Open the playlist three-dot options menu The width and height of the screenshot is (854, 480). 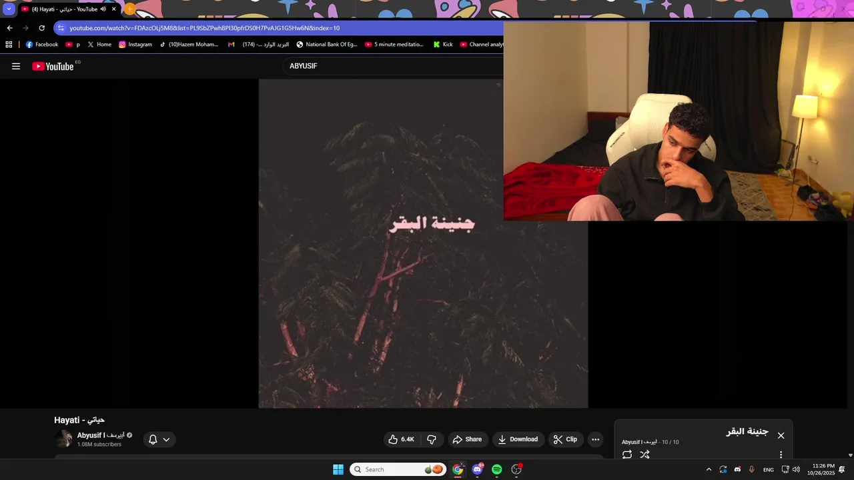click(781, 455)
